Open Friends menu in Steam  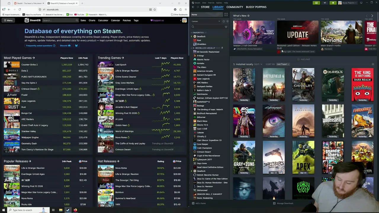coord(211,3)
